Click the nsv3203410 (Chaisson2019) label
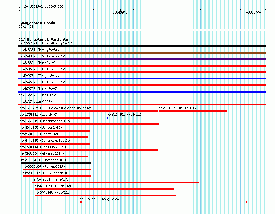Screen dimensions: 275x214 pyautogui.click(x=44, y=160)
